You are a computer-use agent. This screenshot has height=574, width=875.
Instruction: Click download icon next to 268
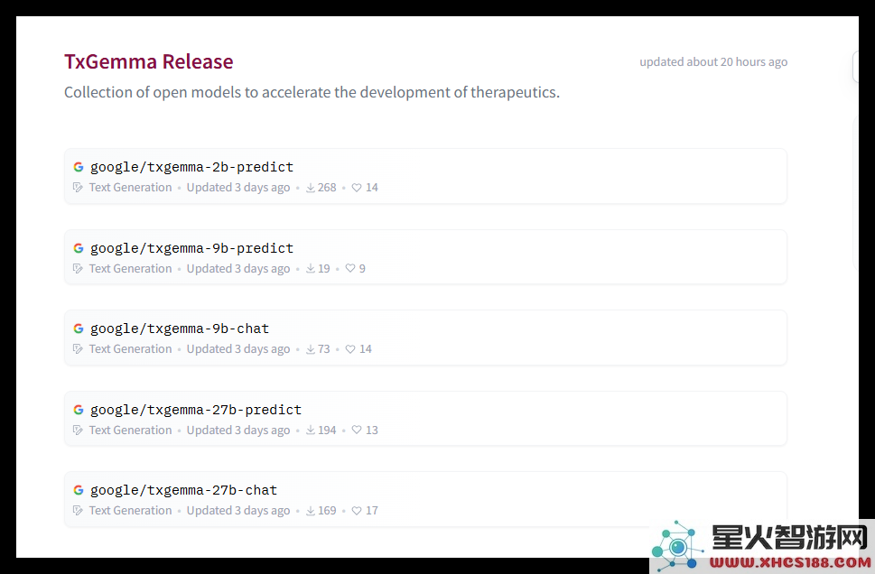click(x=311, y=188)
